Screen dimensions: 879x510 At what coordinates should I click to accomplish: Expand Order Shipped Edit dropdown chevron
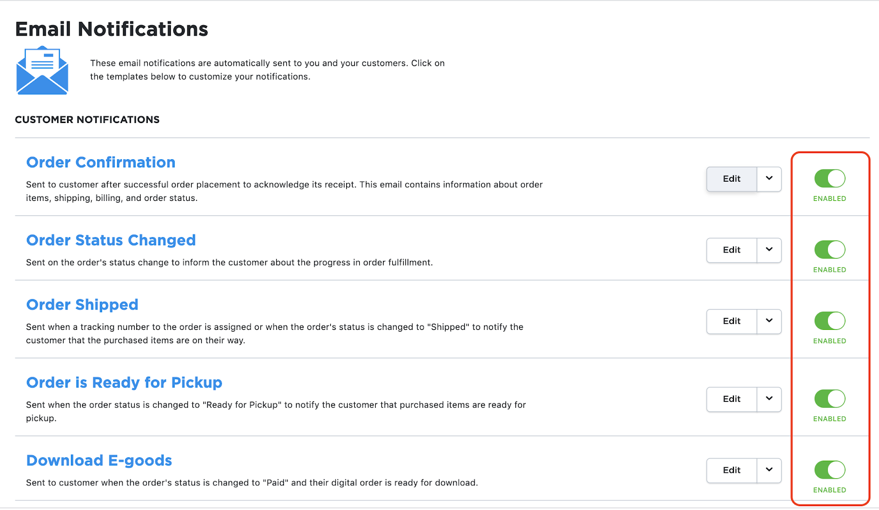pos(769,322)
